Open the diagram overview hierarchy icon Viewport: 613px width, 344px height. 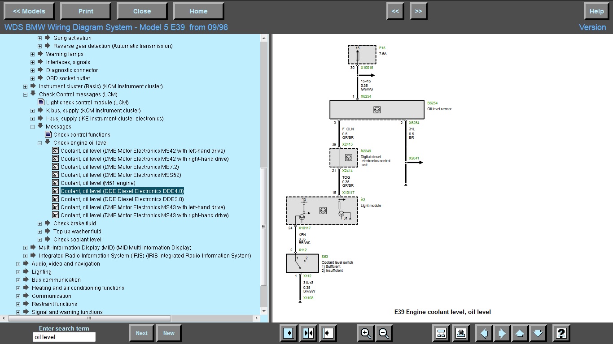pos(441,333)
